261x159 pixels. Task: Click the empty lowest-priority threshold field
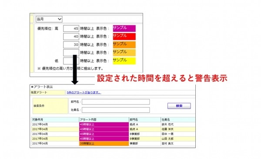pos(71,61)
